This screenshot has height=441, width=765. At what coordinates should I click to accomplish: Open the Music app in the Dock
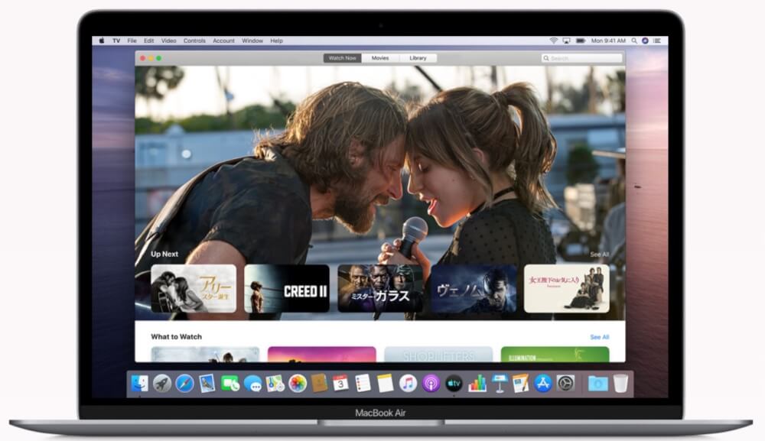(x=408, y=384)
